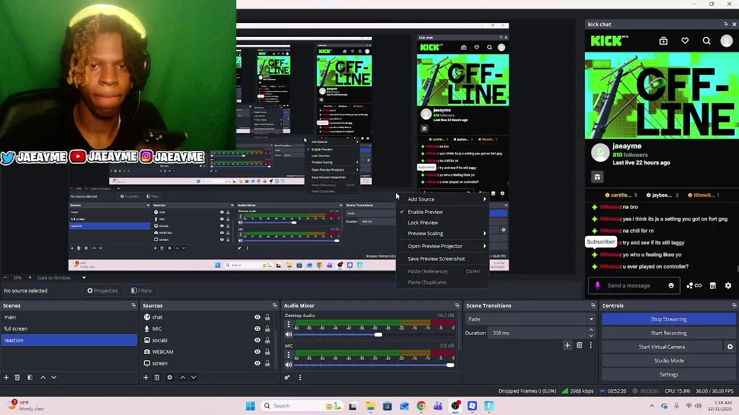
Task: Select the full screen scene
Action: pos(69,329)
